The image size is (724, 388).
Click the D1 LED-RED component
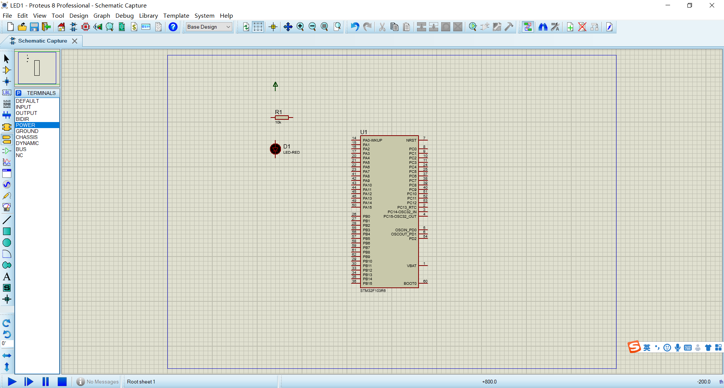pos(276,149)
